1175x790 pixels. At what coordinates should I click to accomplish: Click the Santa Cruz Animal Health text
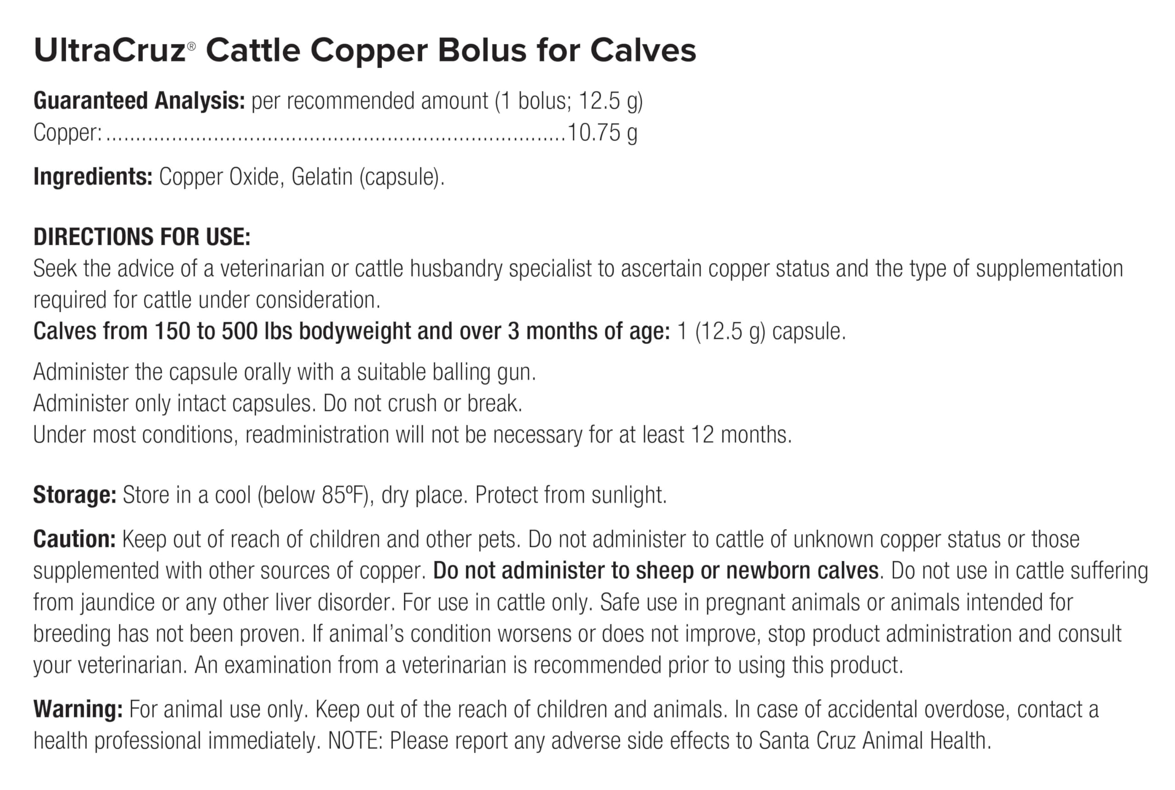tap(874, 740)
